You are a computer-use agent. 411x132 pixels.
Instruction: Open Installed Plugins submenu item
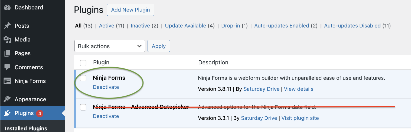click(x=26, y=128)
